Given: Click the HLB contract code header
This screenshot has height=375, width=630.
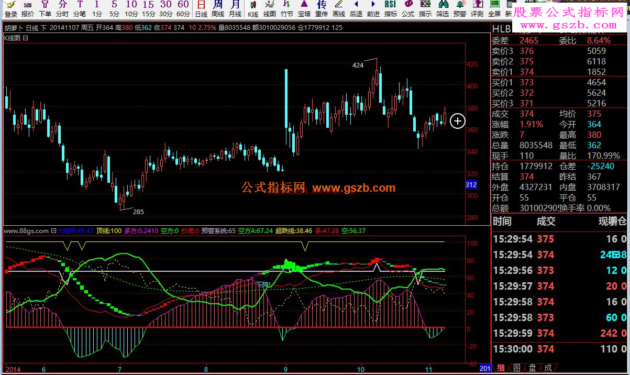Looking at the screenshot, I should 502,29.
